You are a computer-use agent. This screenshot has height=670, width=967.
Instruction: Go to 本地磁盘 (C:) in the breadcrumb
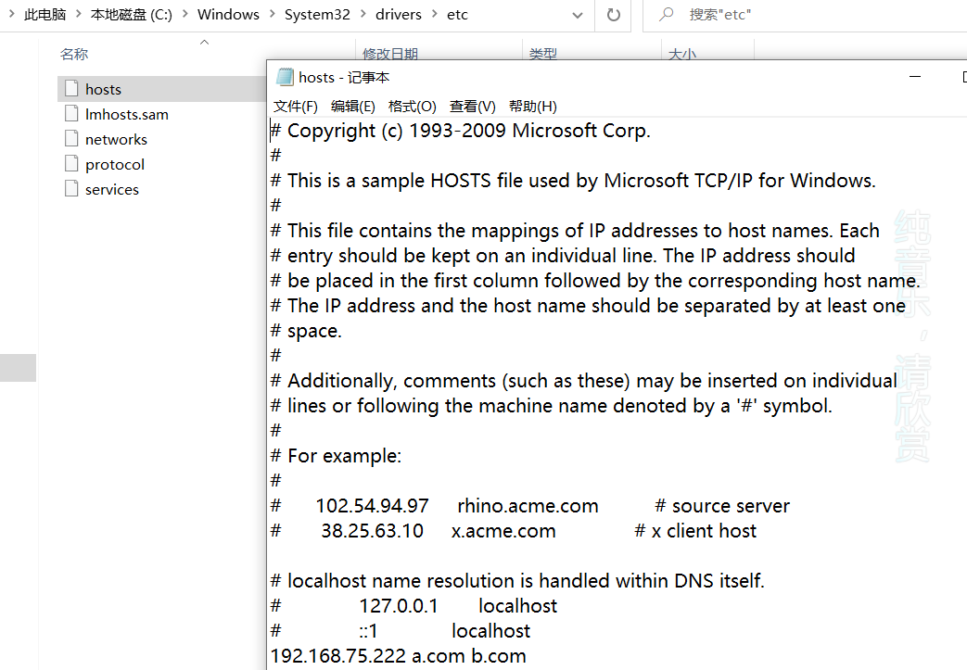click(132, 14)
